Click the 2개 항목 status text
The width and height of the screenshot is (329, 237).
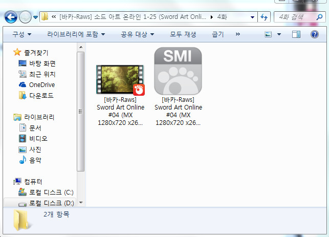pos(56,214)
